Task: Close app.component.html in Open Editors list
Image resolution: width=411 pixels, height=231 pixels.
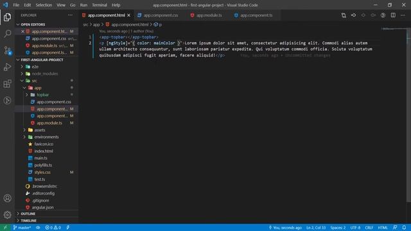Action: click(x=23, y=31)
